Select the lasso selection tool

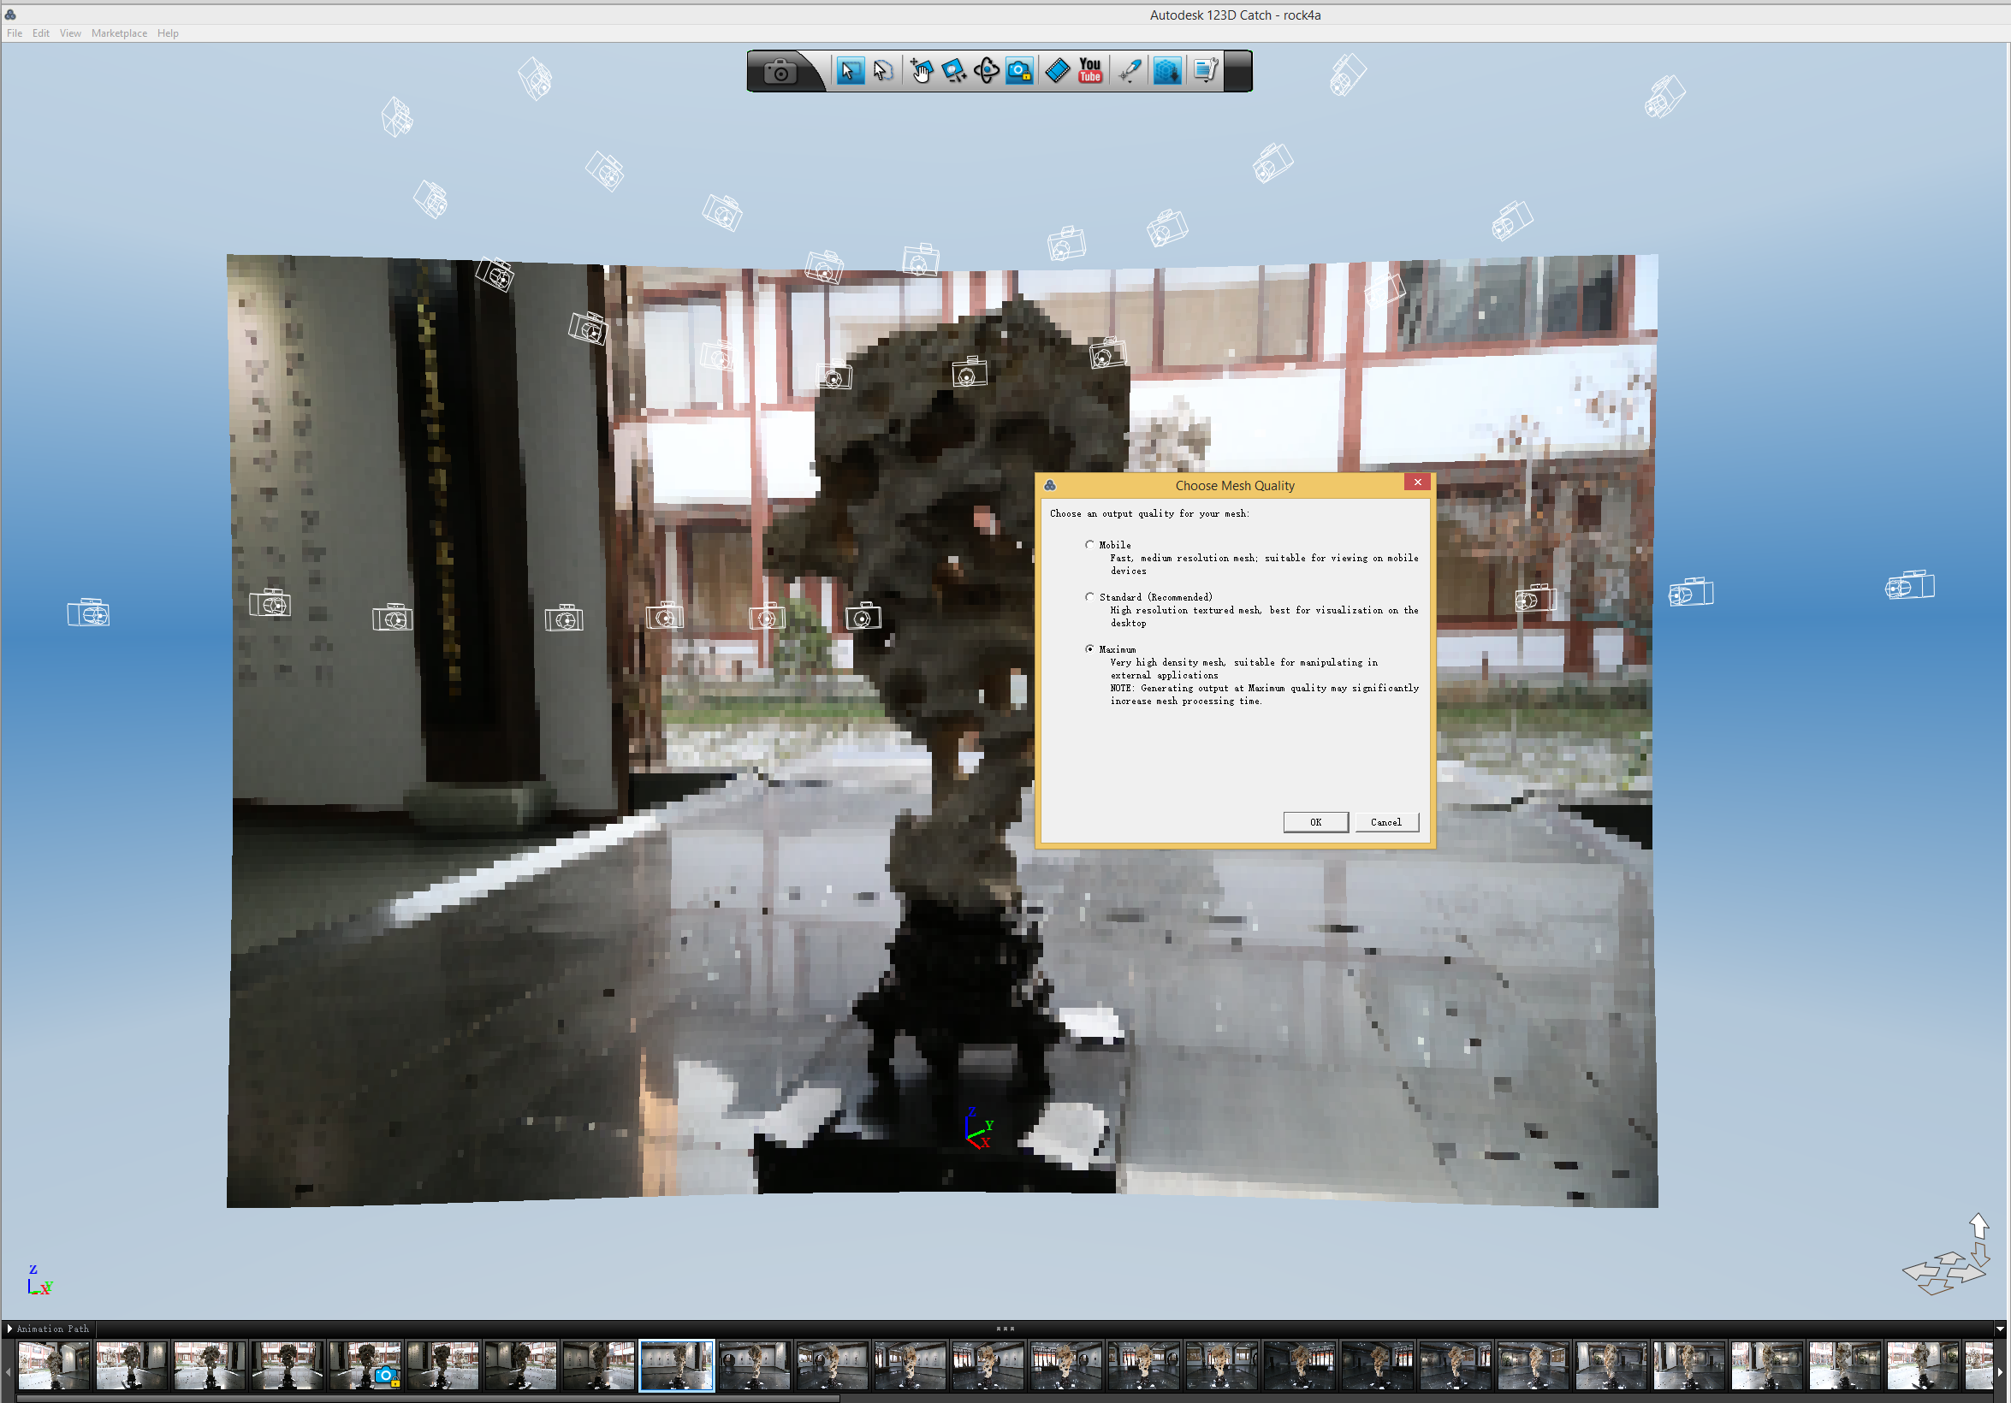[883, 71]
